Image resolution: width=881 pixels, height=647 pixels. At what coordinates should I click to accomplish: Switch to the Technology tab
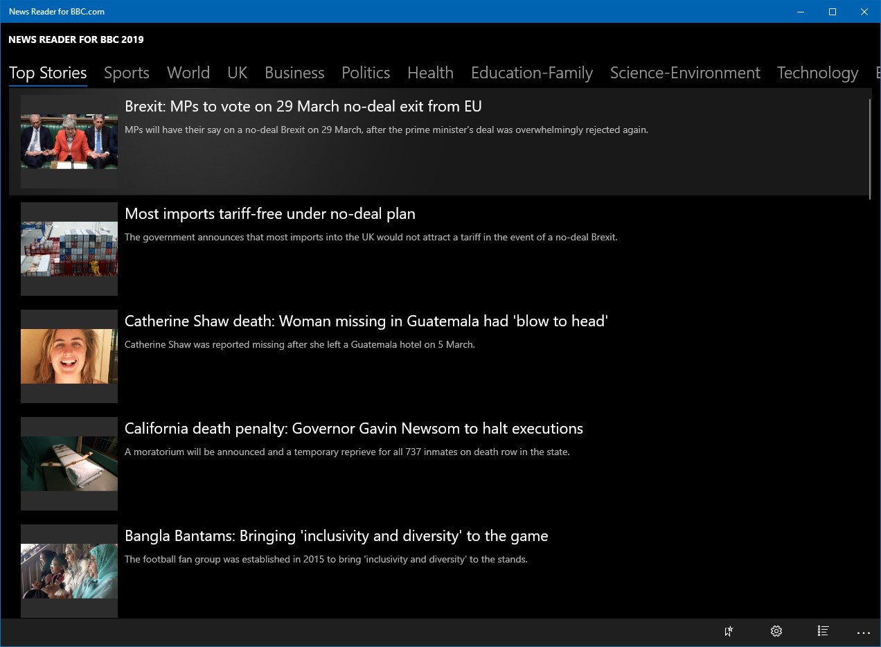tap(817, 73)
